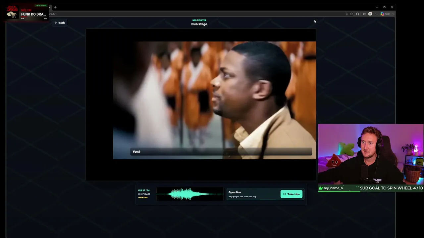Click the 'FUNK DO DRA...' song title
Image resolution: width=424 pixels, height=238 pixels.
(33, 14)
